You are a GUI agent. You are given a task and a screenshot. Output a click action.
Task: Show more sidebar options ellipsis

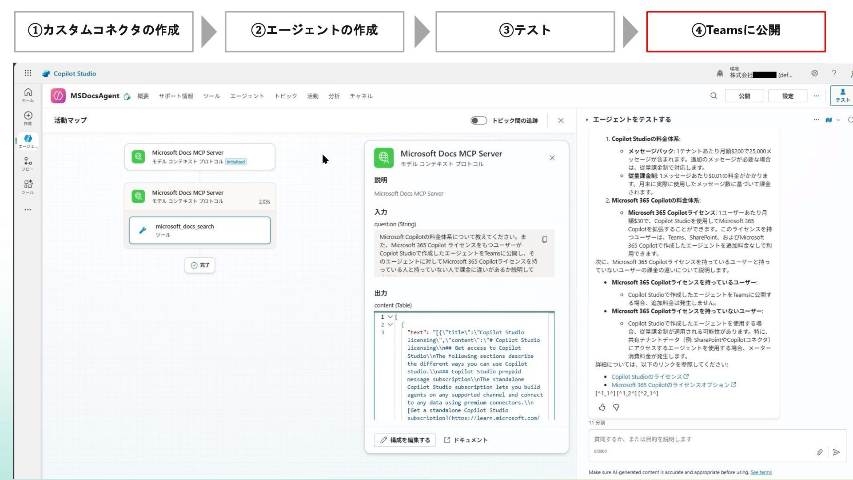[x=28, y=209]
